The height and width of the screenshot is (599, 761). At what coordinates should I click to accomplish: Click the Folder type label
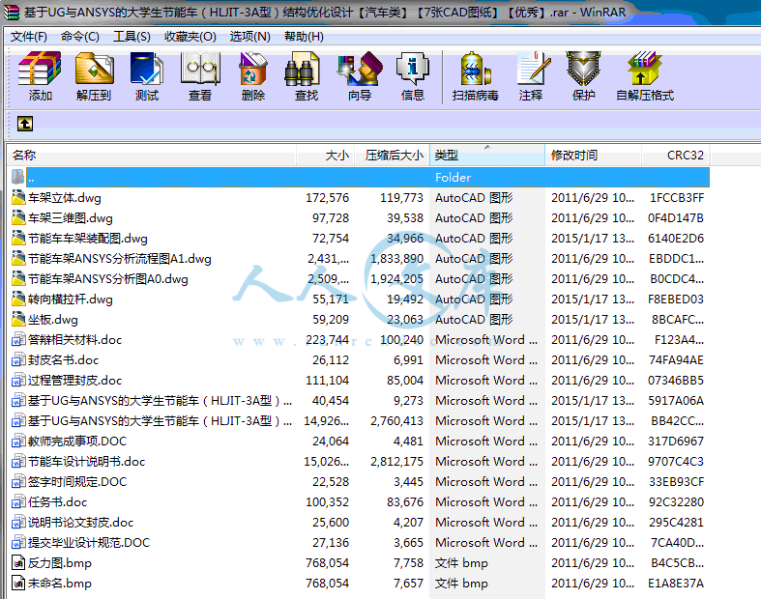[453, 178]
